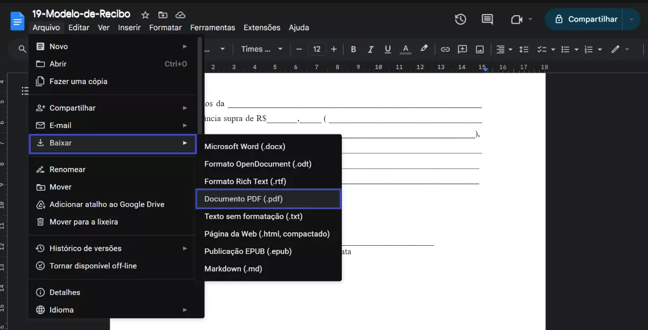Viewport: 648px width, 330px height.
Task: Open the text color picker
Action: pos(406,49)
